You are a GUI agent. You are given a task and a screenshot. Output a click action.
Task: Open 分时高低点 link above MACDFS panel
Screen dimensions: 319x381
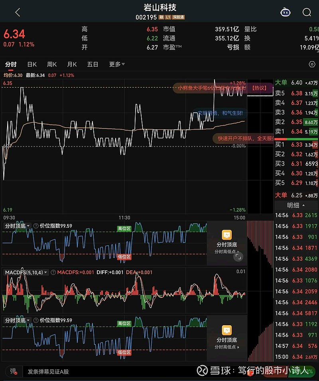pos(226,252)
